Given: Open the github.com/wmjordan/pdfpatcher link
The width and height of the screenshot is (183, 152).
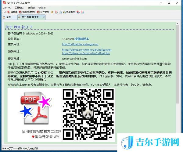Looking at the screenshot, I should [x=87, y=50].
